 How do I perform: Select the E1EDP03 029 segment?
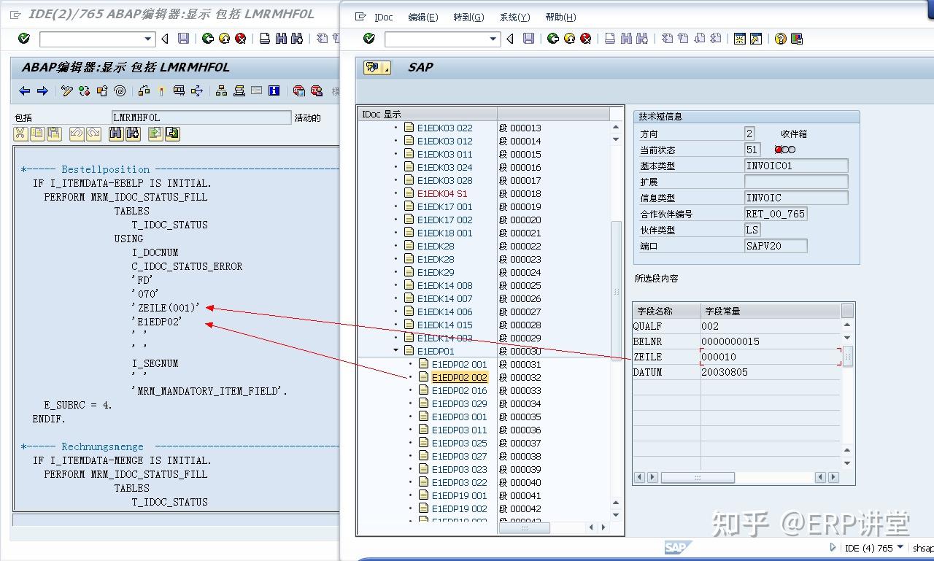click(x=459, y=403)
